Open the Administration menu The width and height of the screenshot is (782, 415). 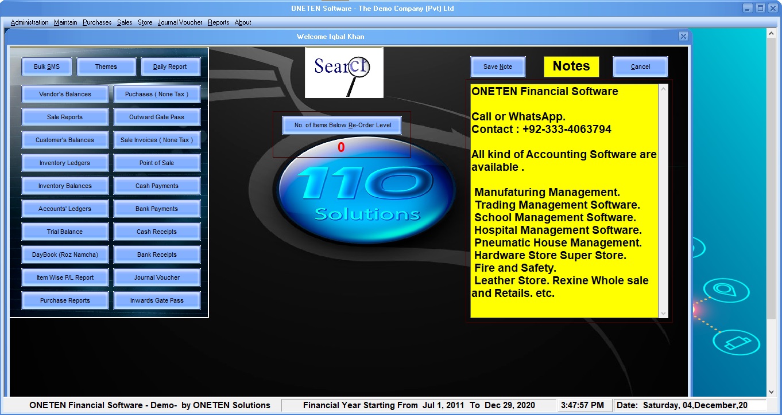pyautogui.click(x=29, y=22)
